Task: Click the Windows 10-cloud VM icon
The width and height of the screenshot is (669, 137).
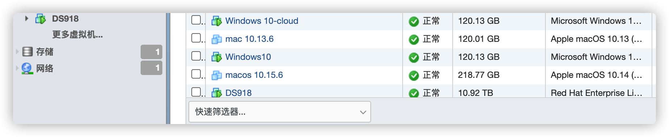Action: tap(217, 21)
